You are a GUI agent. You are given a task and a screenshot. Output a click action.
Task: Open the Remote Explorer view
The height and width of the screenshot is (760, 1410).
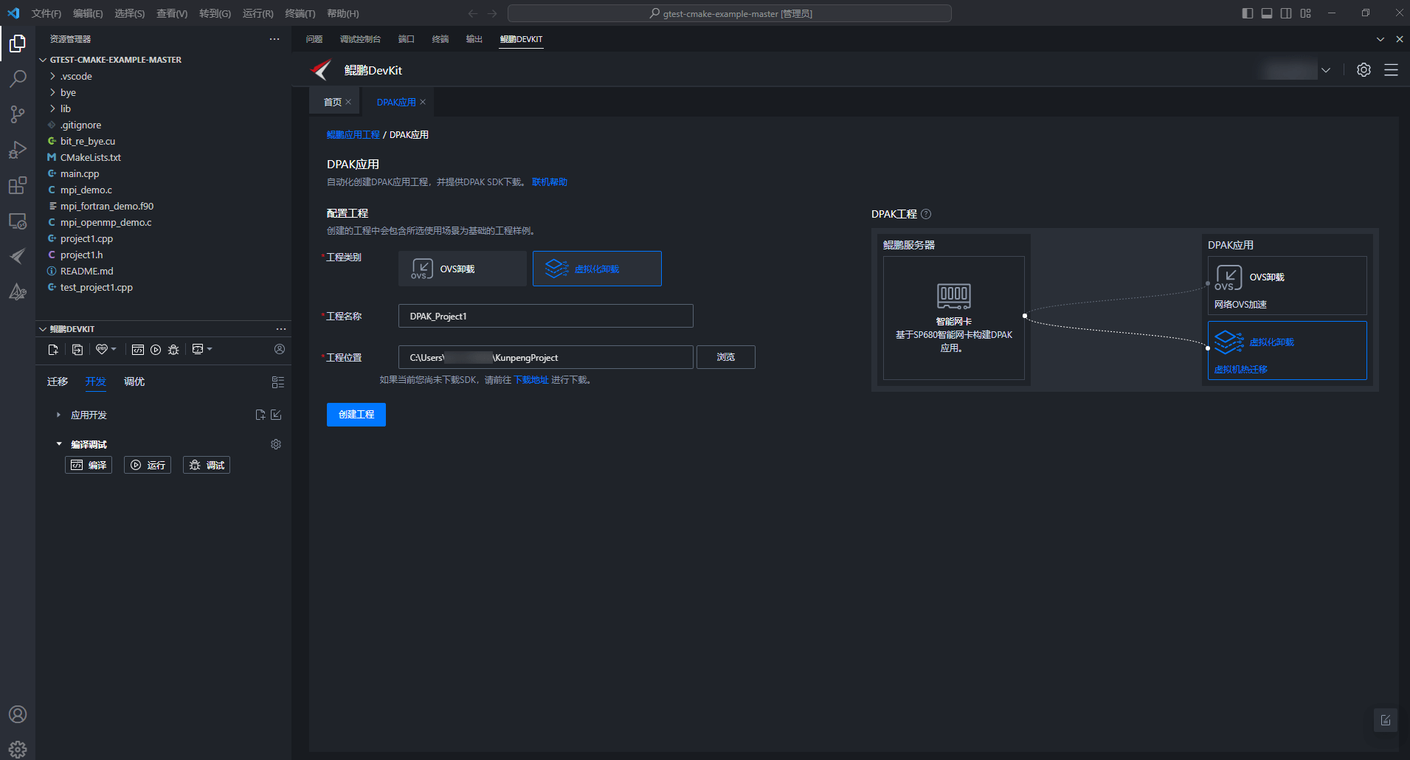(18, 221)
